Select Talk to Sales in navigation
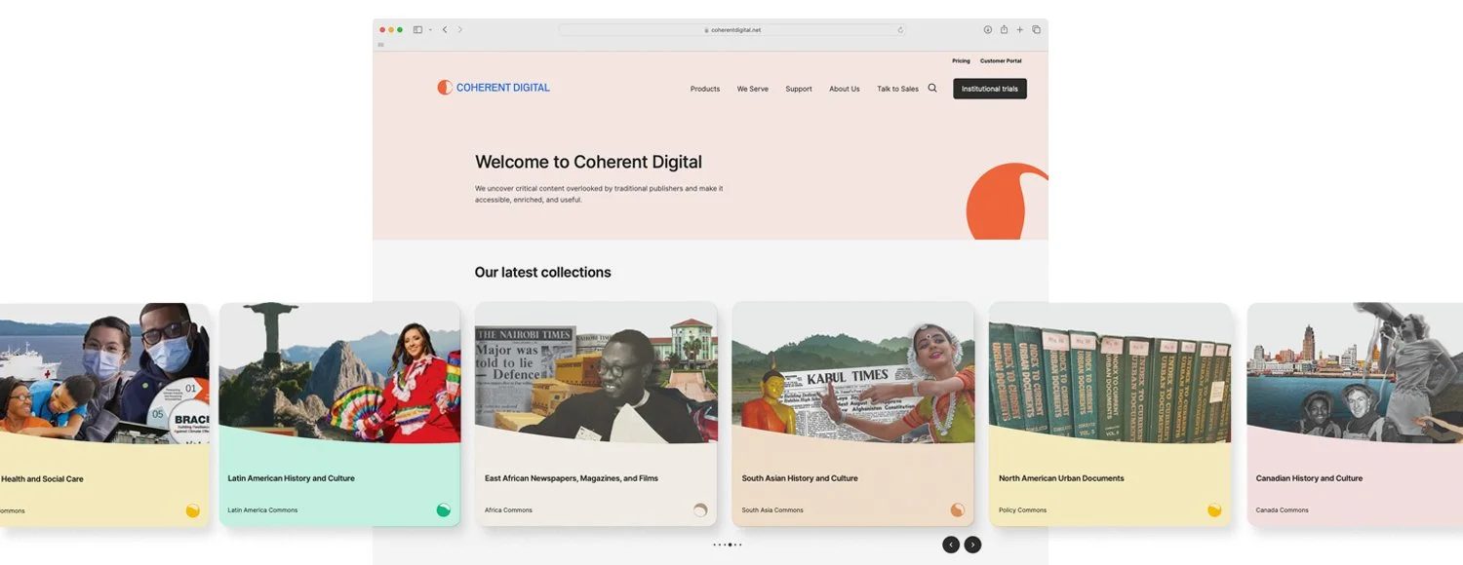Screen dimensions: 1463x565 pos(897,89)
